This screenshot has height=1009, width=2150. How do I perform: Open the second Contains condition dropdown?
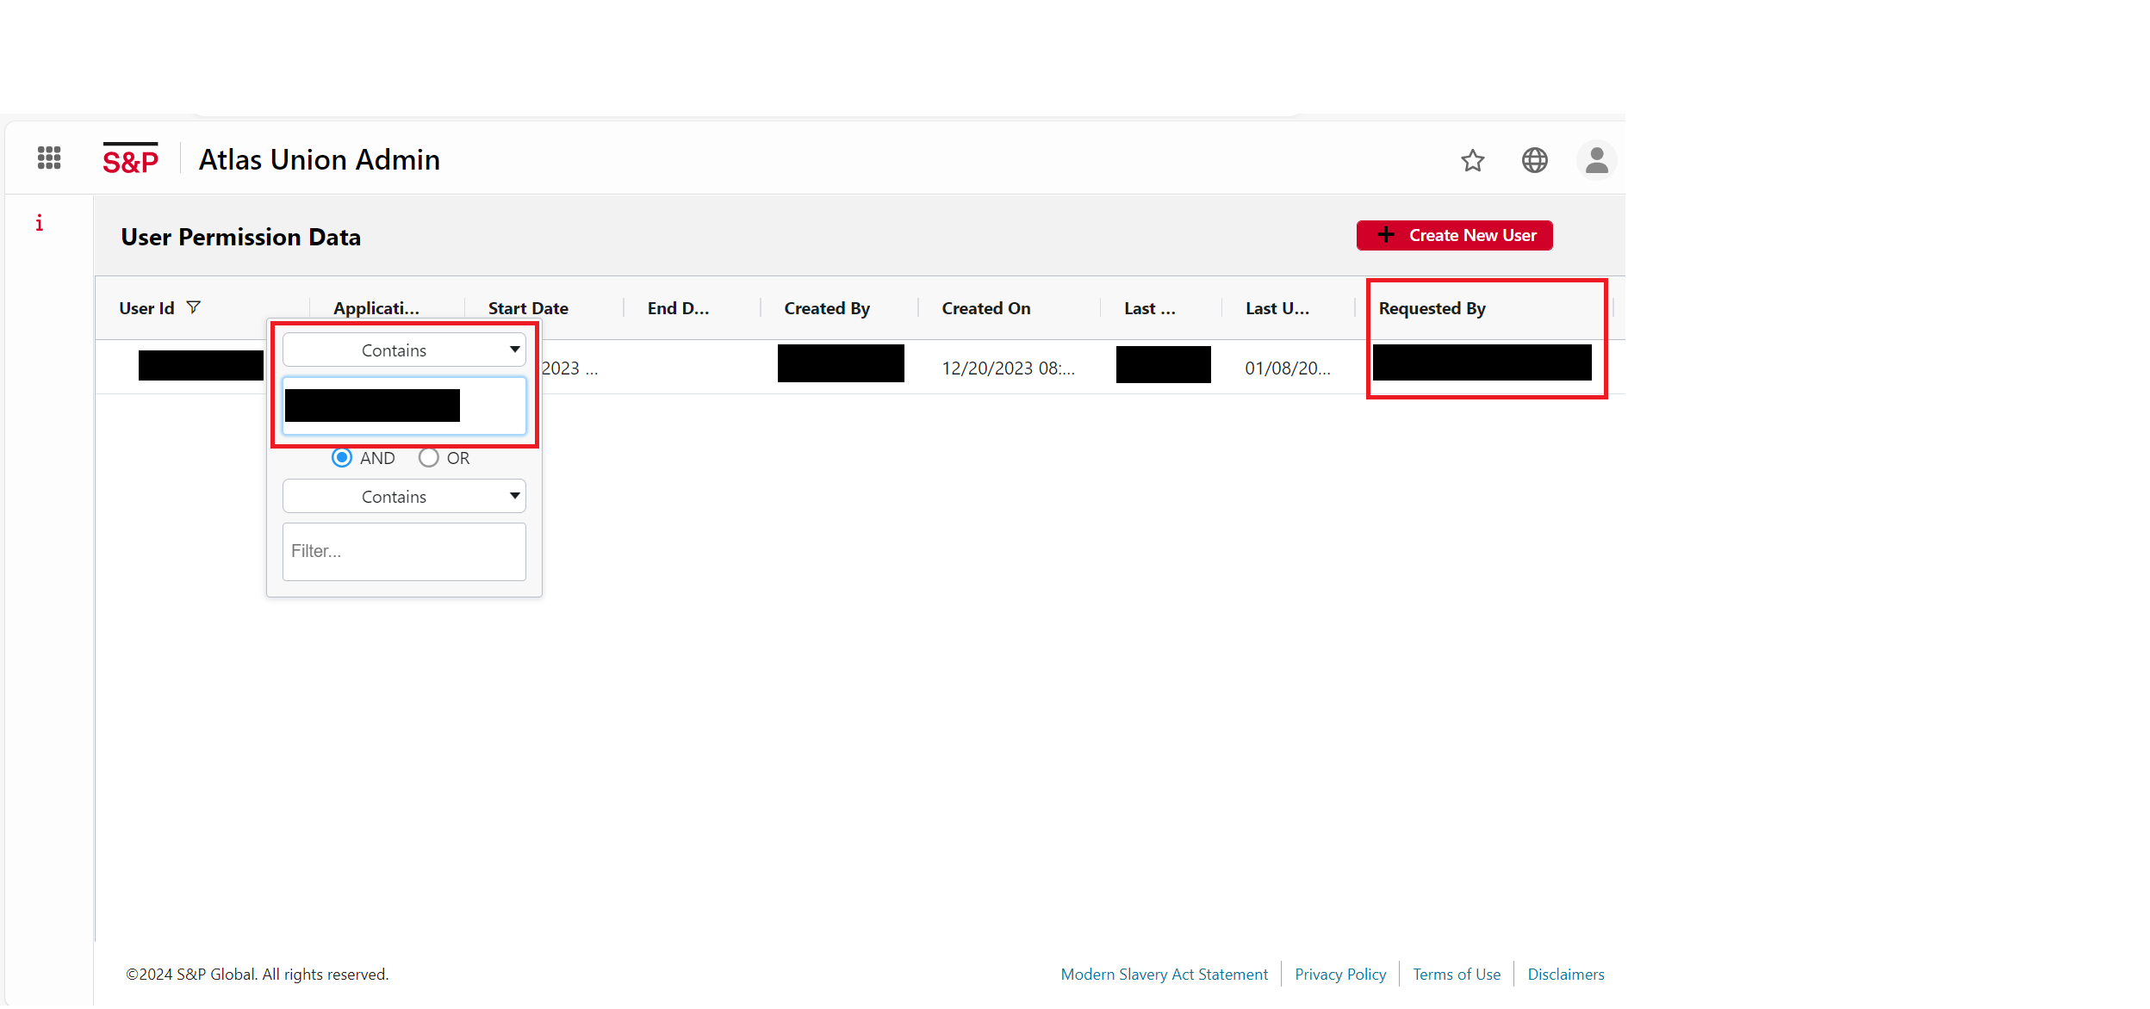pyautogui.click(x=404, y=497)
